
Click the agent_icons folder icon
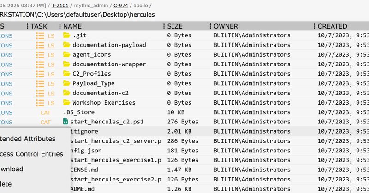pyautogui.click(x=66, y=54)
